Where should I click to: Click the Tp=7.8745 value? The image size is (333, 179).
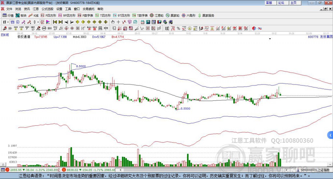tap(41, 37)
